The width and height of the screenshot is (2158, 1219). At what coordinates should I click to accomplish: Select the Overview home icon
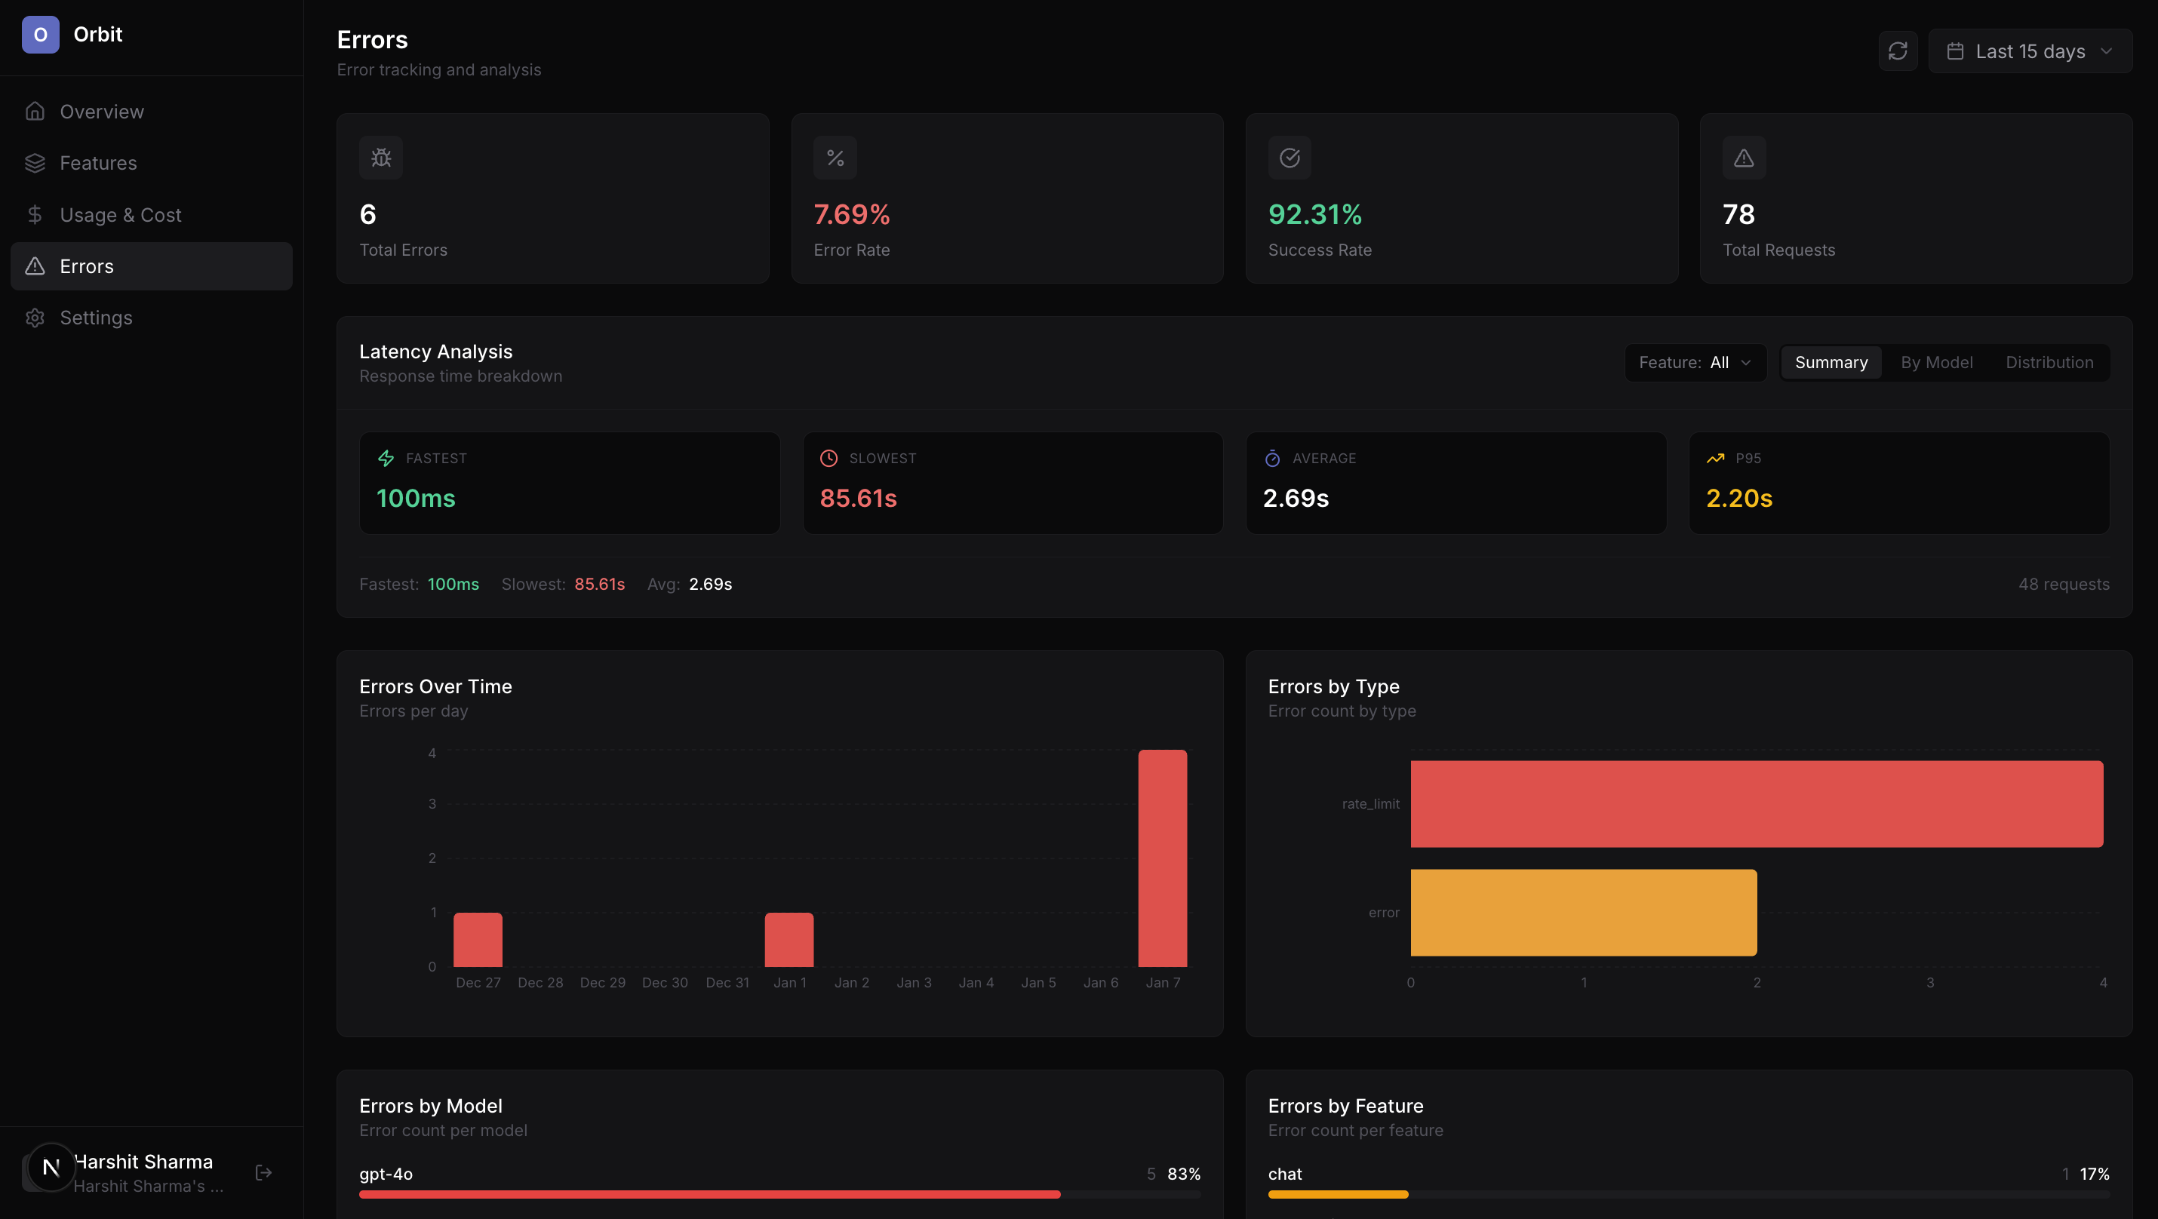35,112
